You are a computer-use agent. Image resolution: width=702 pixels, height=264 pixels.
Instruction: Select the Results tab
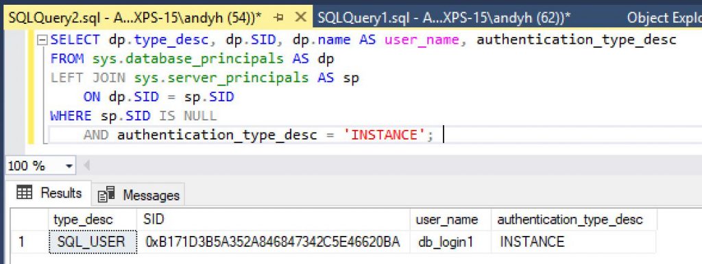tap(49, 193)
